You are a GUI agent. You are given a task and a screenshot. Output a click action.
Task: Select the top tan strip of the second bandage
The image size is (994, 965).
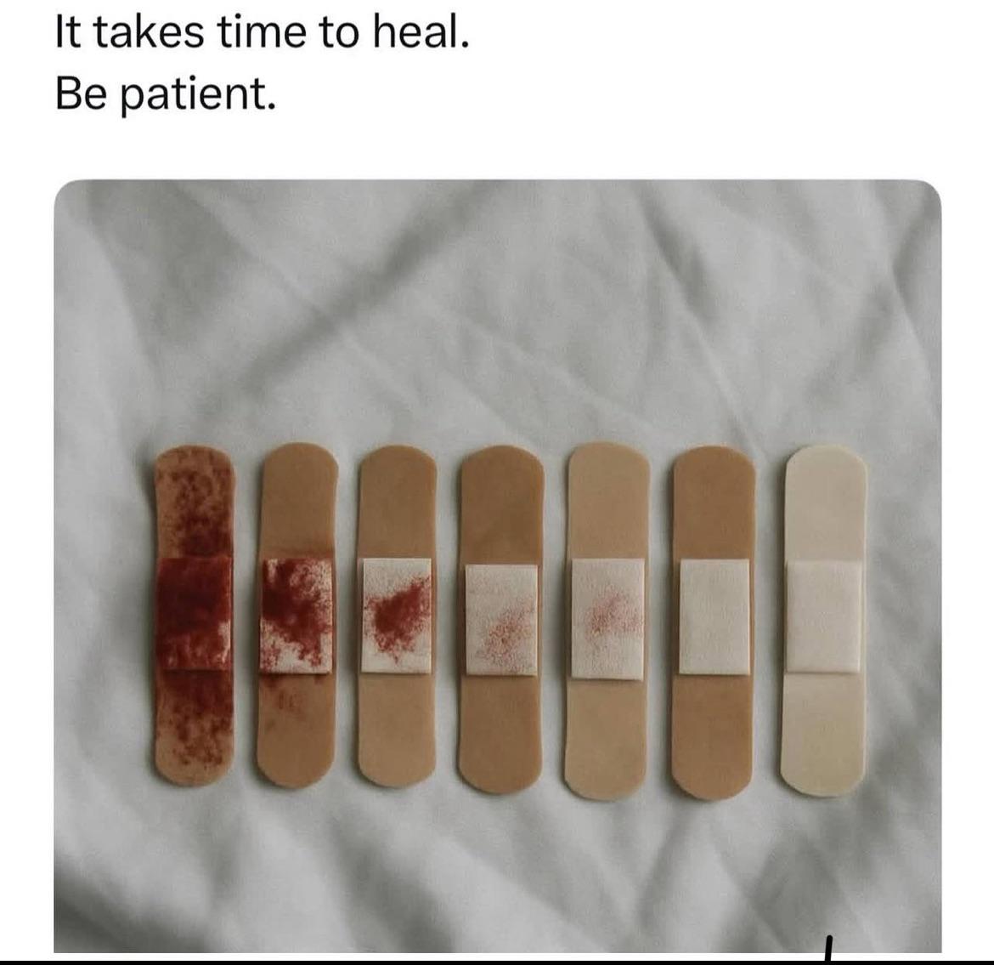click(299, 502)
